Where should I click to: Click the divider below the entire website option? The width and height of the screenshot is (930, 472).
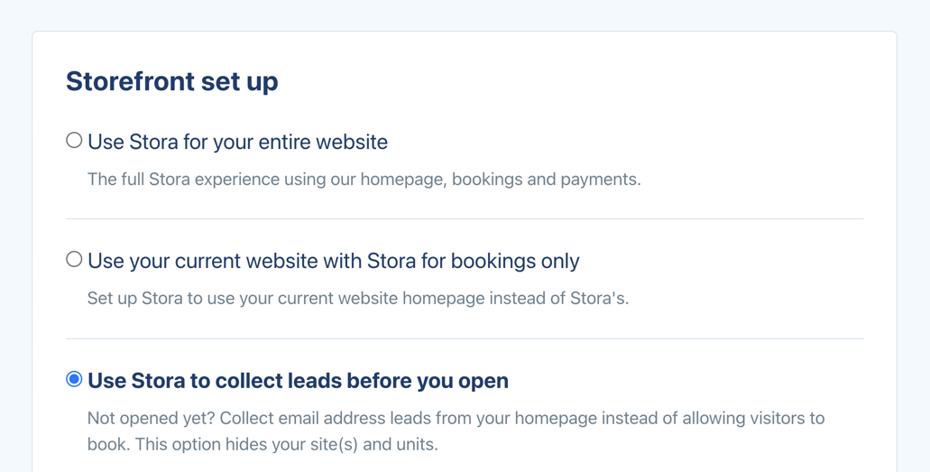click(465, 219)
